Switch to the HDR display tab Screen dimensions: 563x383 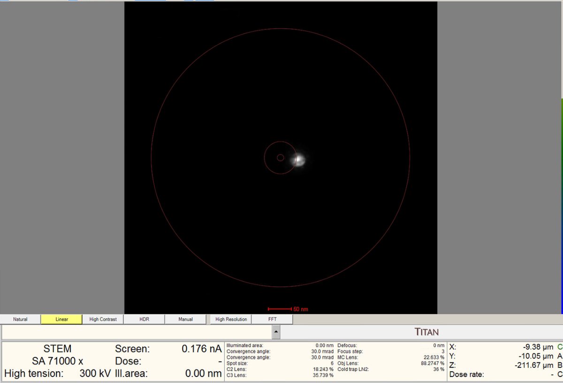coord(144,319)
